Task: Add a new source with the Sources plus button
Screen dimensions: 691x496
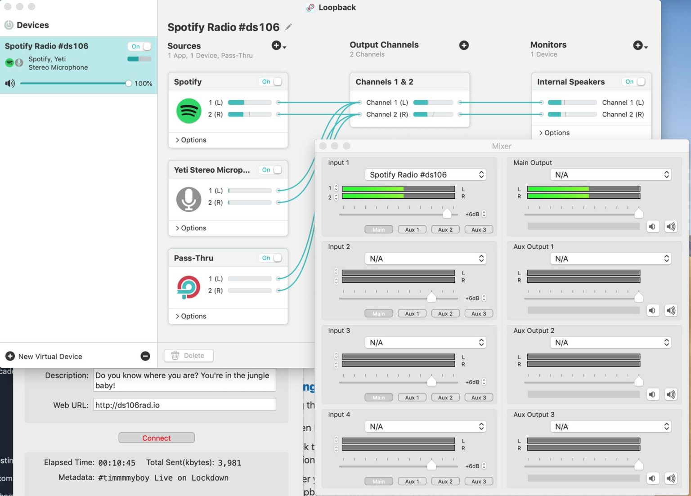Action: [279, 45]
